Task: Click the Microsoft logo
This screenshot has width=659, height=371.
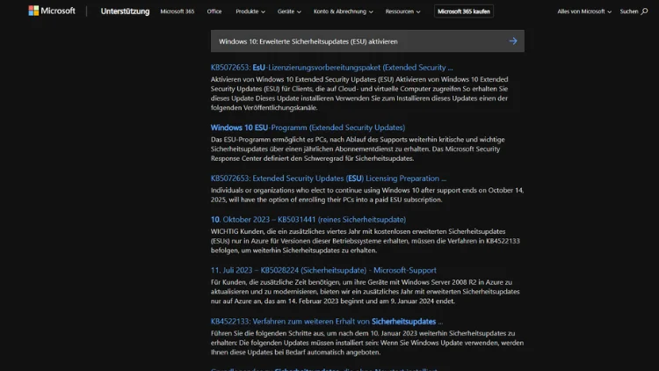Action: pos(52,11)
